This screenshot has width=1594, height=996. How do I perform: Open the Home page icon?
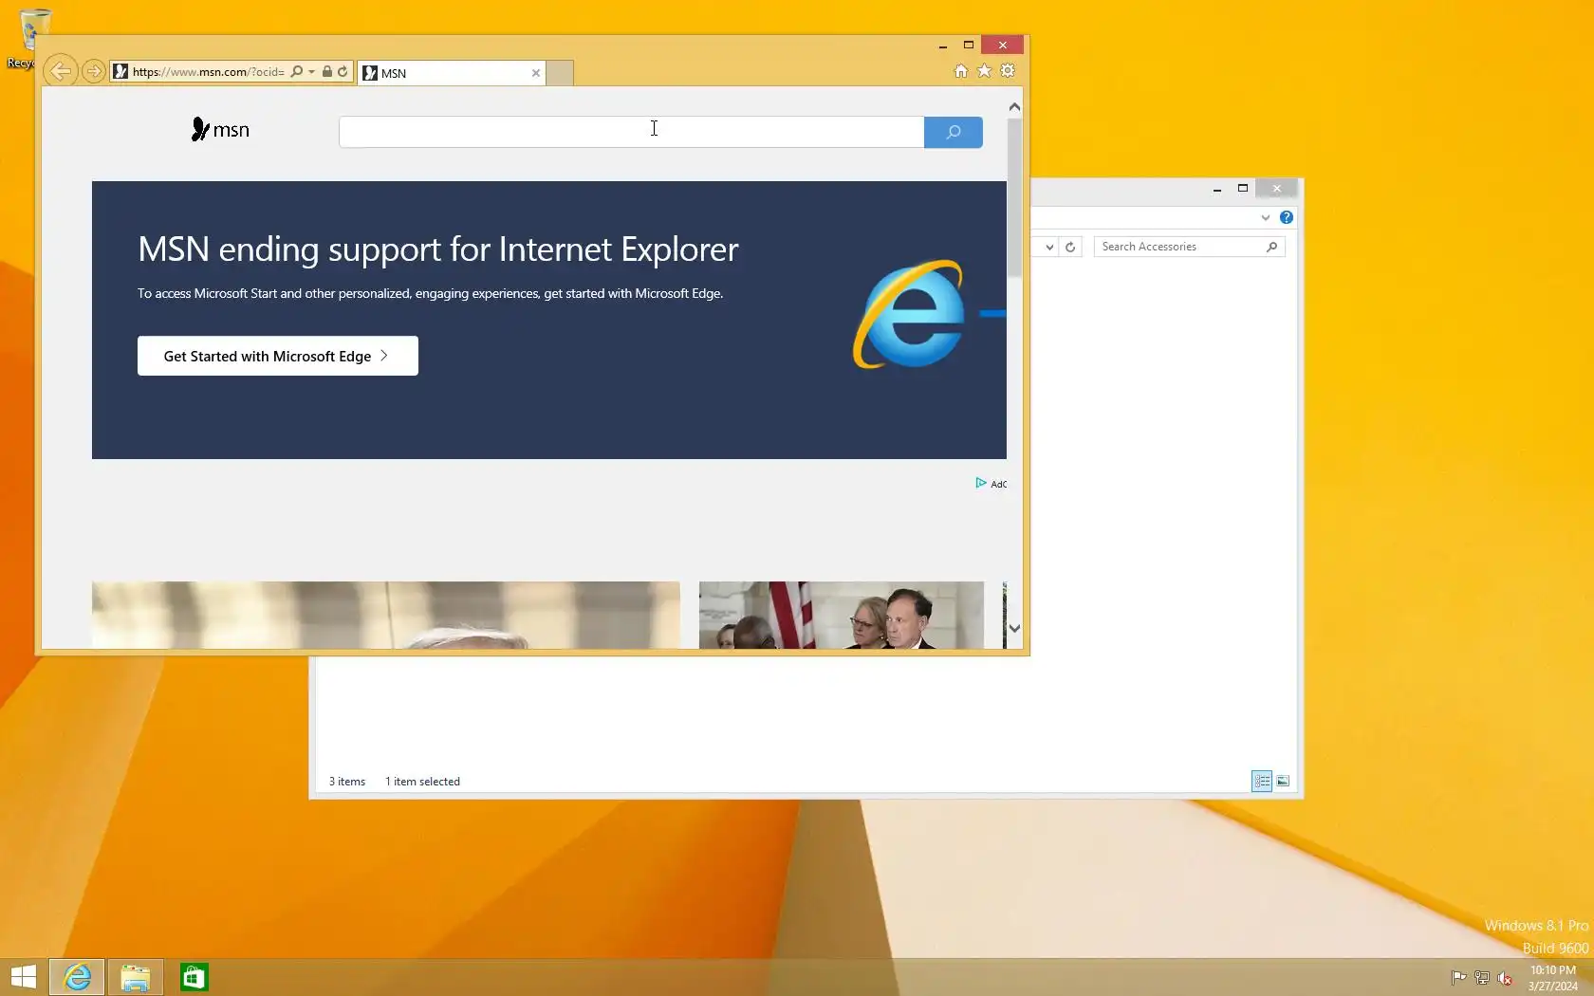(x=961, y=71)
